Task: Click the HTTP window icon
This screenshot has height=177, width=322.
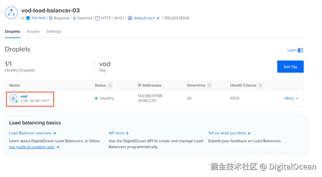Action: click(97, 18)
